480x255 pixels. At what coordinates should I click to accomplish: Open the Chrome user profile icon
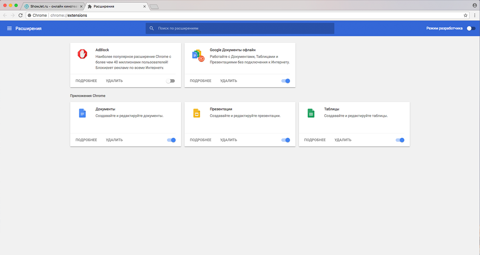pyautogui.click(x=475, y=6)
